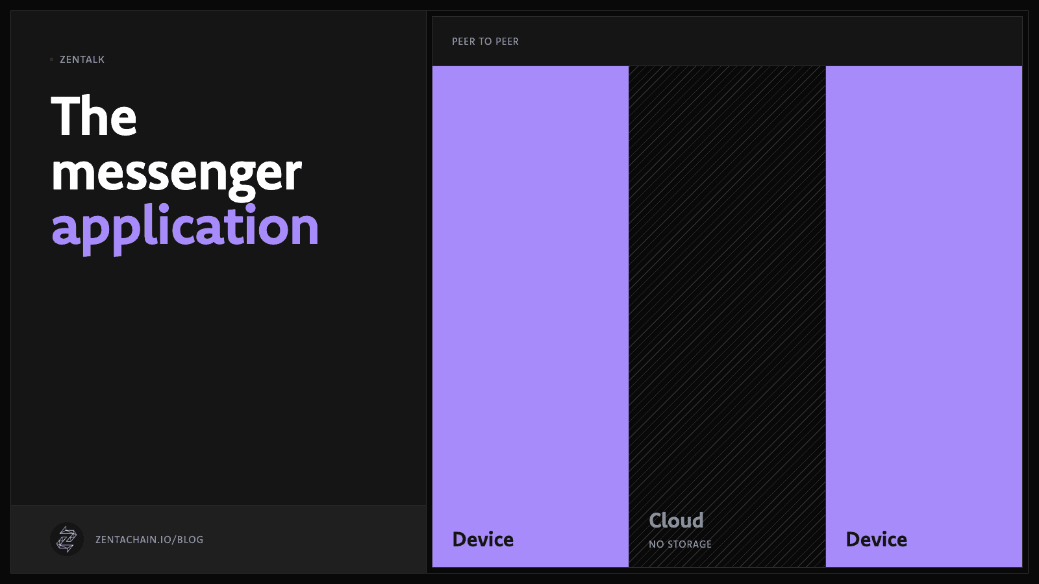
Task: Click the Cloud label
Action: [x=676, y=520]
